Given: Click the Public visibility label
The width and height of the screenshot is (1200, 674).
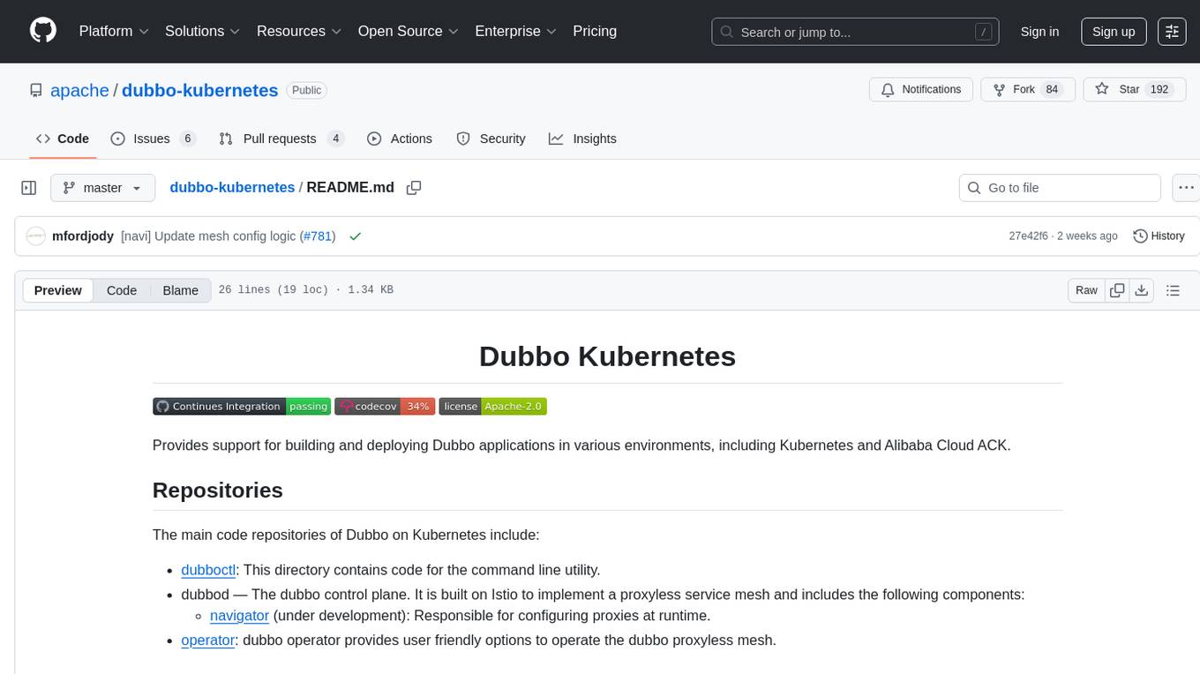Looking at the screenshot, I should pos(307,90).
